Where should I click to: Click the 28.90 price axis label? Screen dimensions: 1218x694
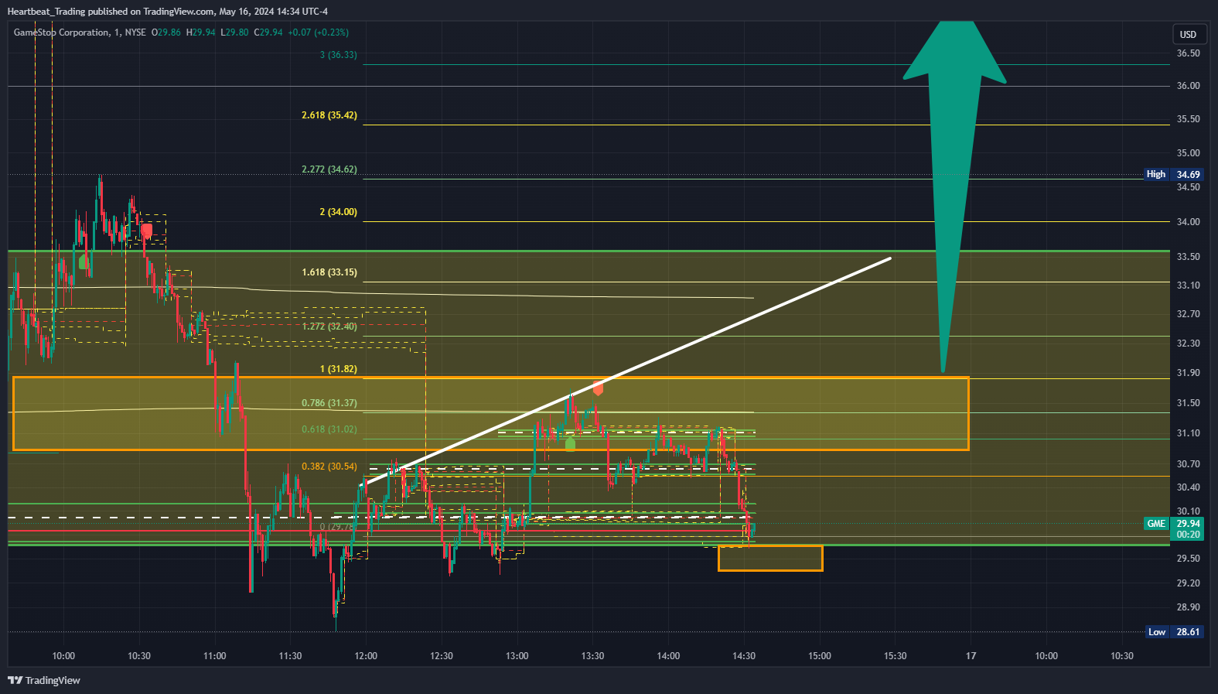(1189, 607)
